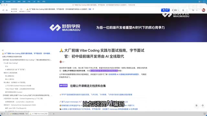The image size is (207, 116).
Task: Jump to 【中高级】 outline section
Action: pos(27,95)
